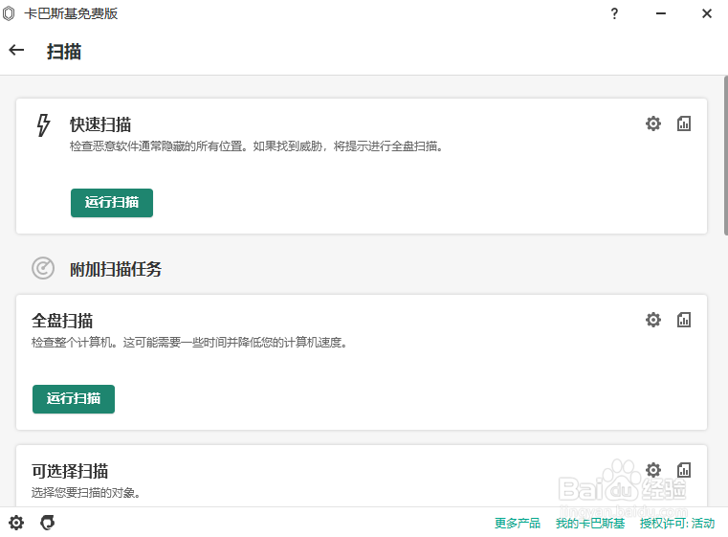
Task: Click the 选择您要扫描的对象 description
Action: pos(86,492)
